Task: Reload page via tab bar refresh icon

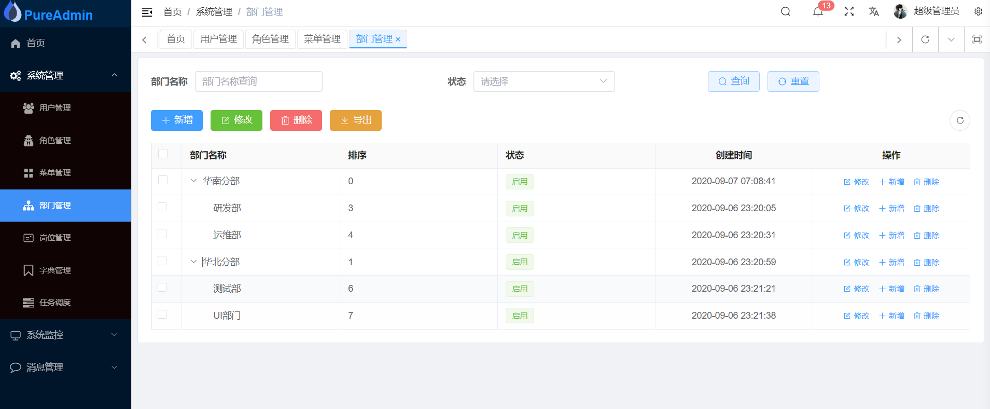Action: [x=925, y=39]
